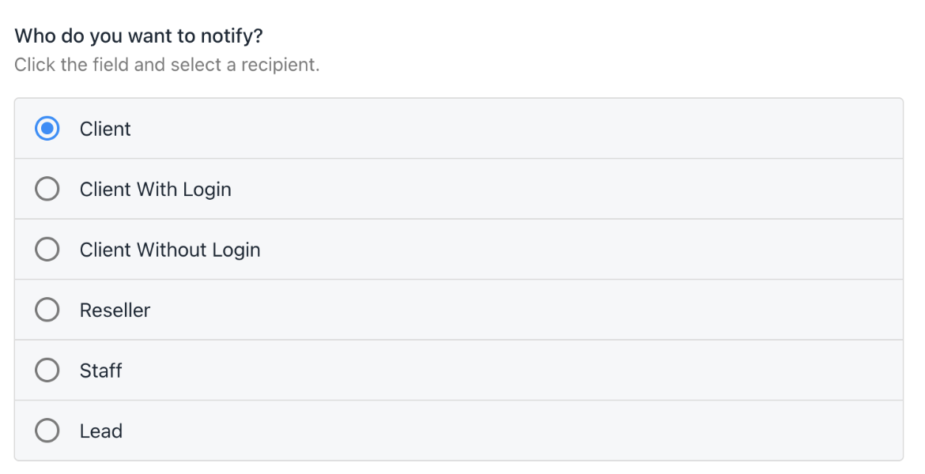The image size is (925, 474).
Task: Click the 'Lead' label text
Action: point(101,431)
